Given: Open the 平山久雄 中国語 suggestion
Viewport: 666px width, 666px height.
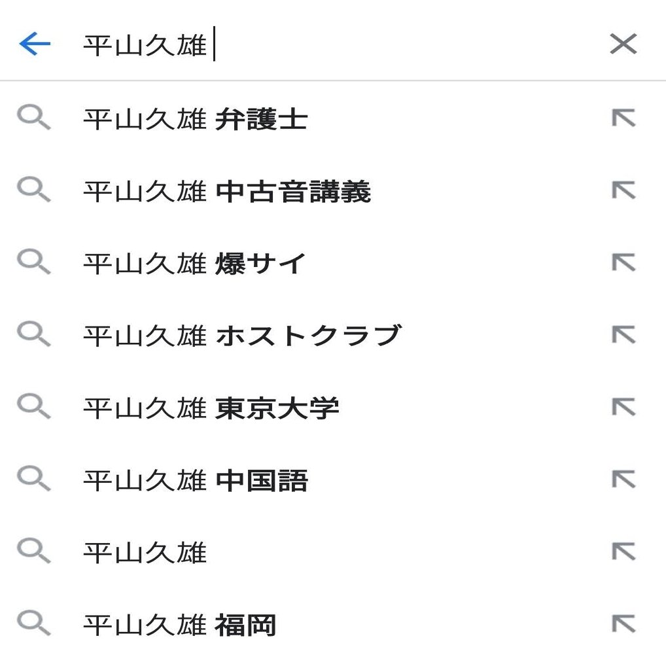Looking at the screenshot, I should point(195,481).
